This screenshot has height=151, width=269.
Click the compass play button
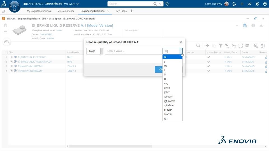(x=14, y=6)
